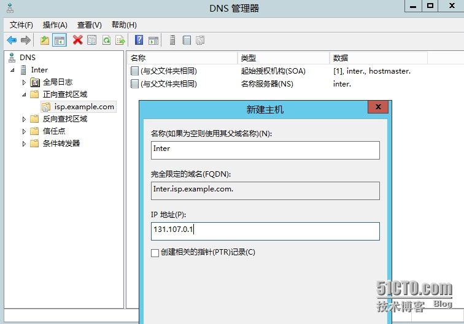
Task: Open the 文件(F) menu
Action: coord(21,25)
